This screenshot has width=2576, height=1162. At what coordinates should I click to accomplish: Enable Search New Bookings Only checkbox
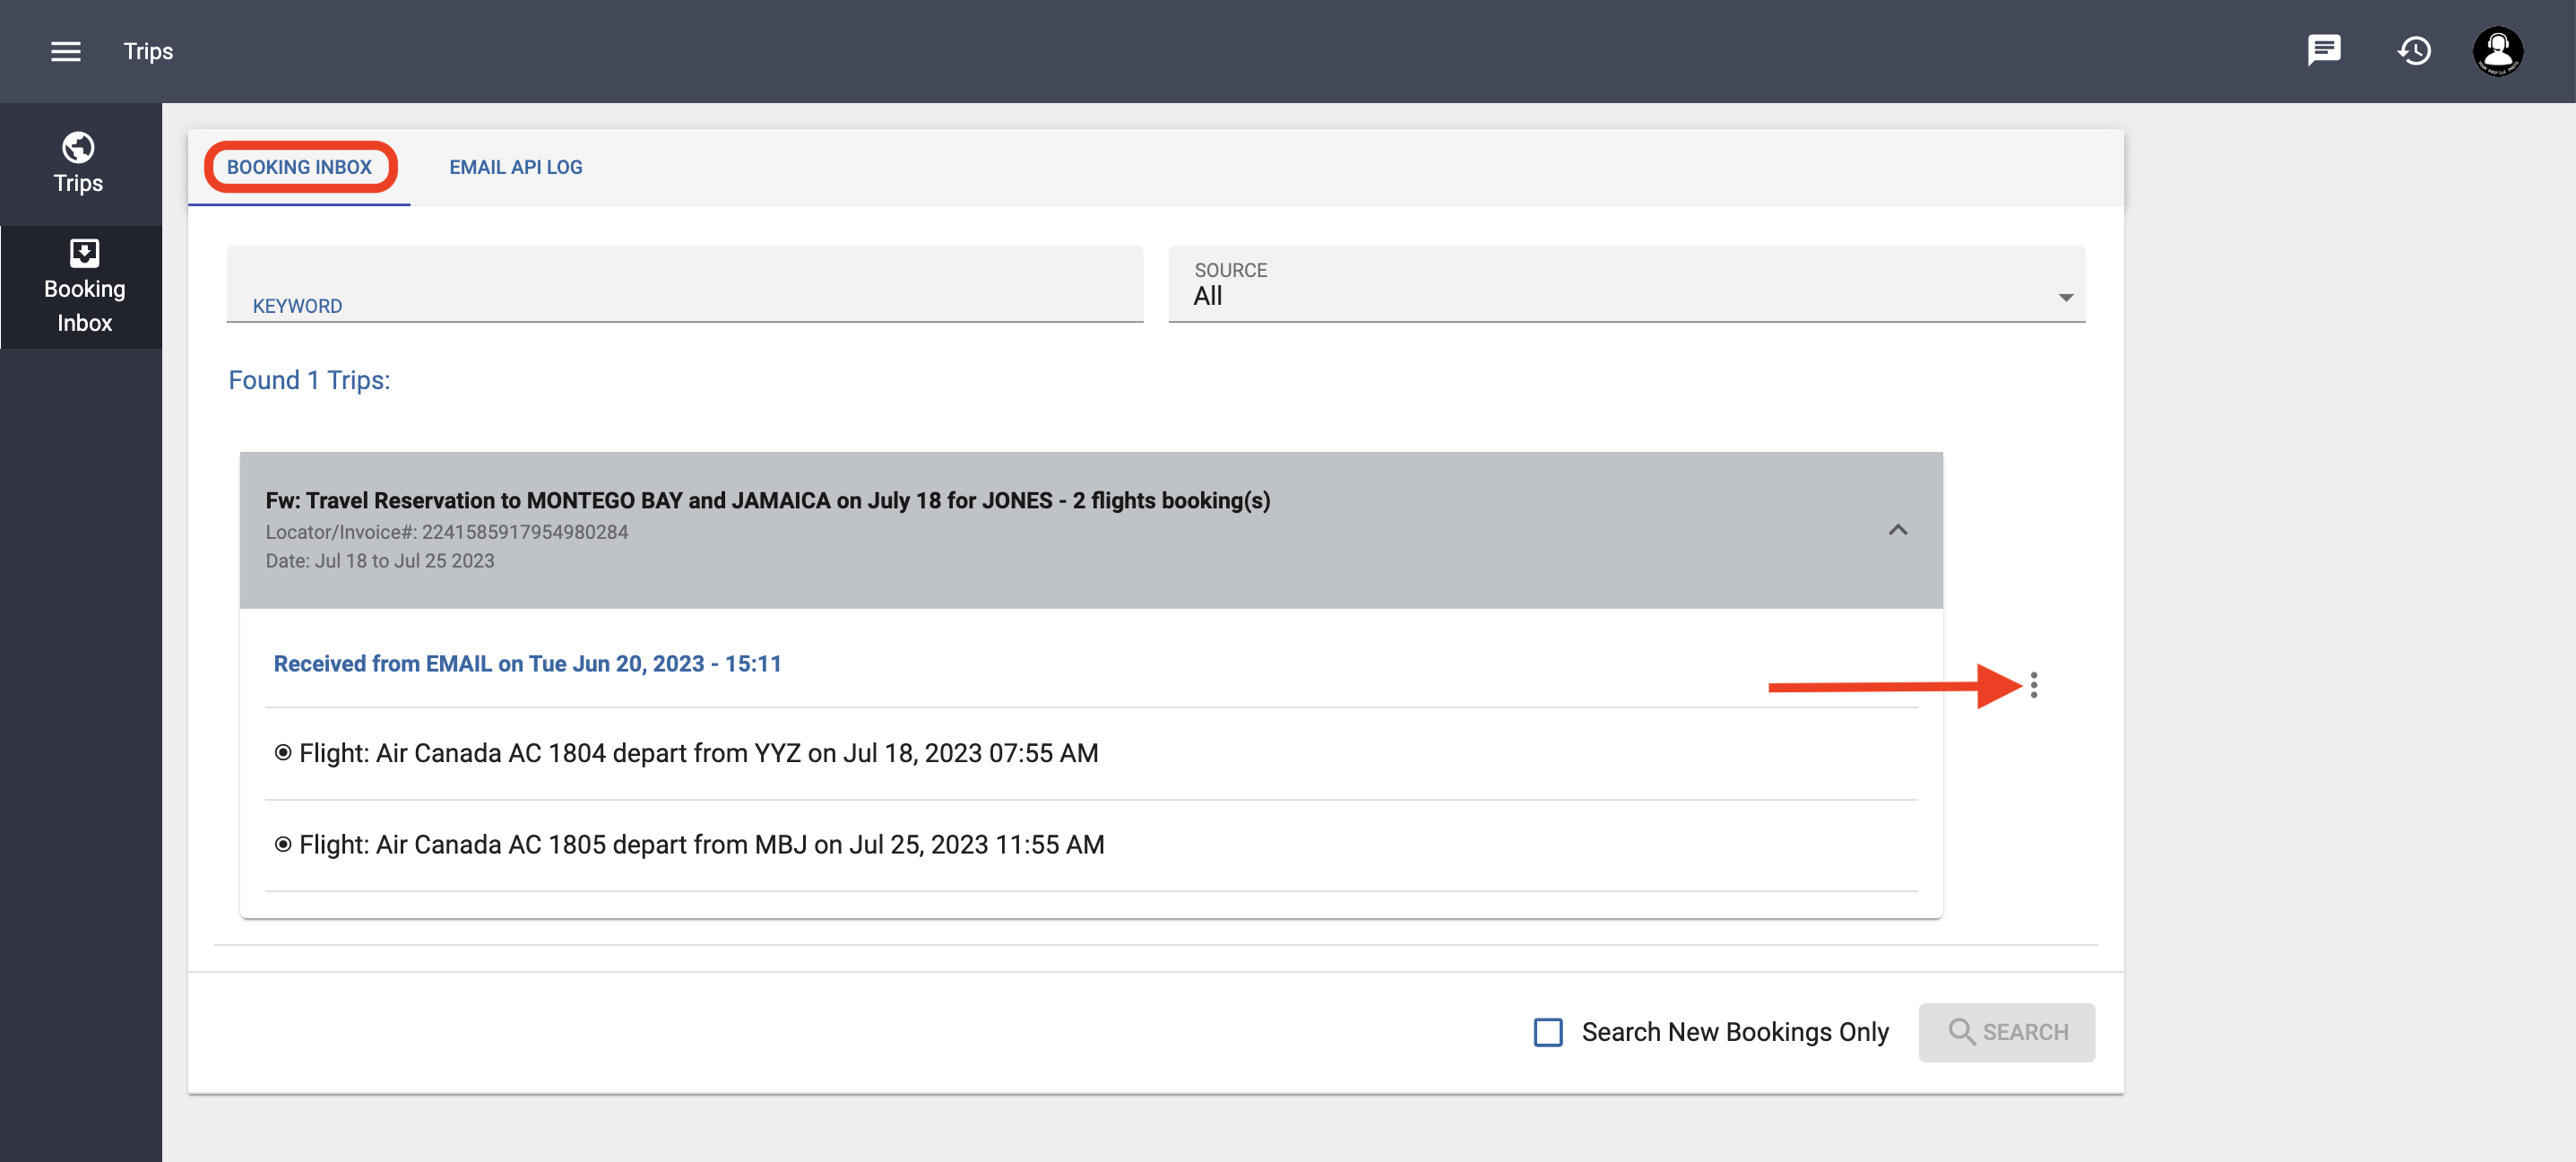[x=1548, y=1032]
